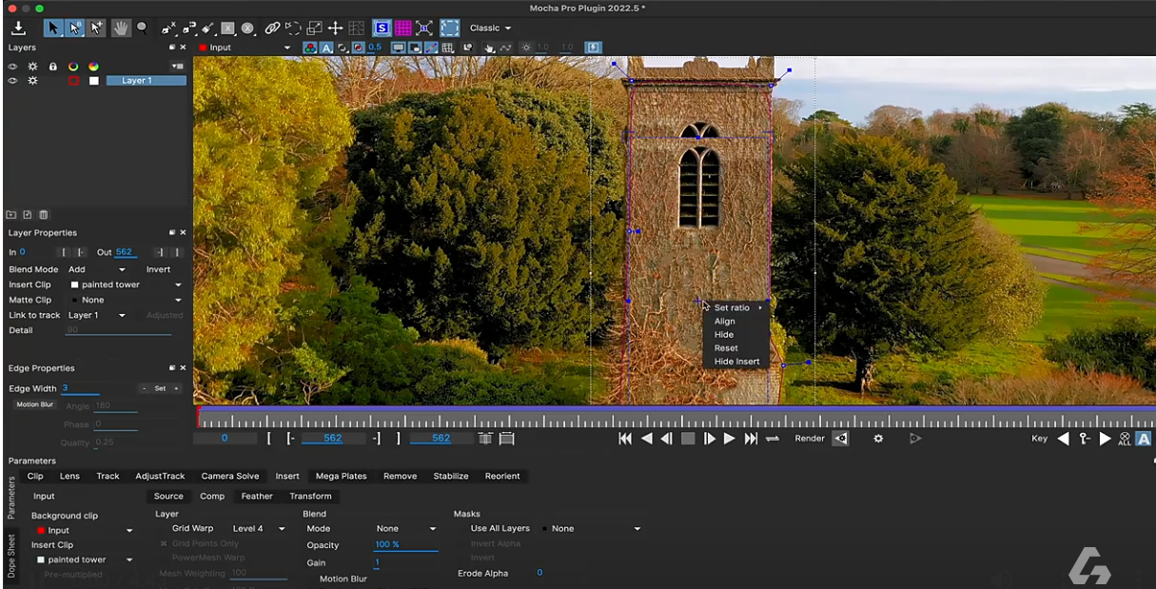Click the Motion Blur button in Edge Properties
This screenshot has width=1156, height=589.
coord(34,404)
